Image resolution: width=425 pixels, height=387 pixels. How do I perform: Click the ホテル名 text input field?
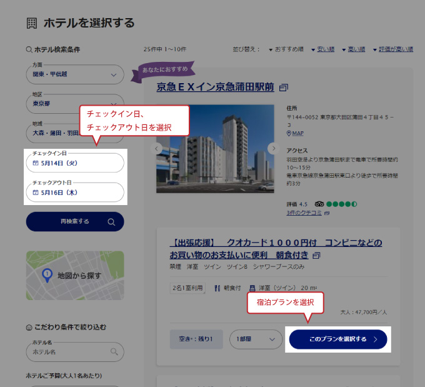coord(67,352)
